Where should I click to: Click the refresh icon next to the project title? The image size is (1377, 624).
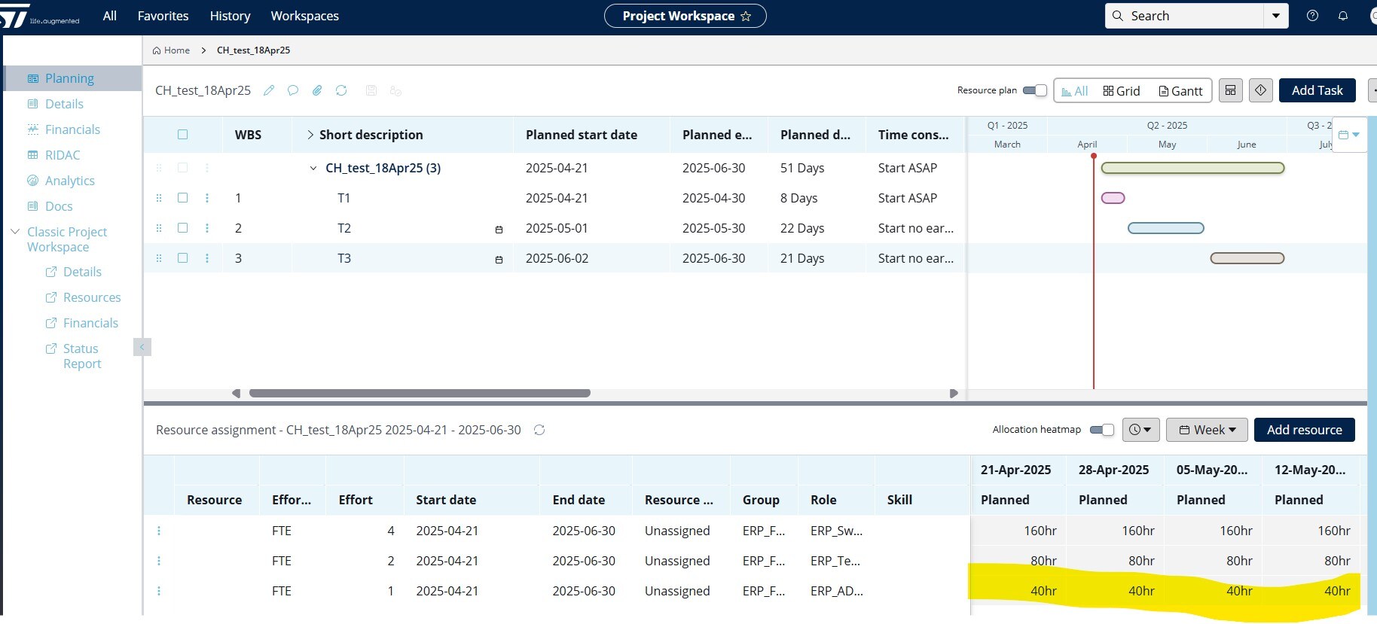pyautogui.click(x=341, y=90)
